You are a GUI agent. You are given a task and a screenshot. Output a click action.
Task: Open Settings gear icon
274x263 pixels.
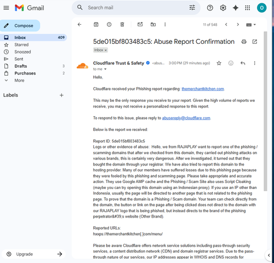223,8
